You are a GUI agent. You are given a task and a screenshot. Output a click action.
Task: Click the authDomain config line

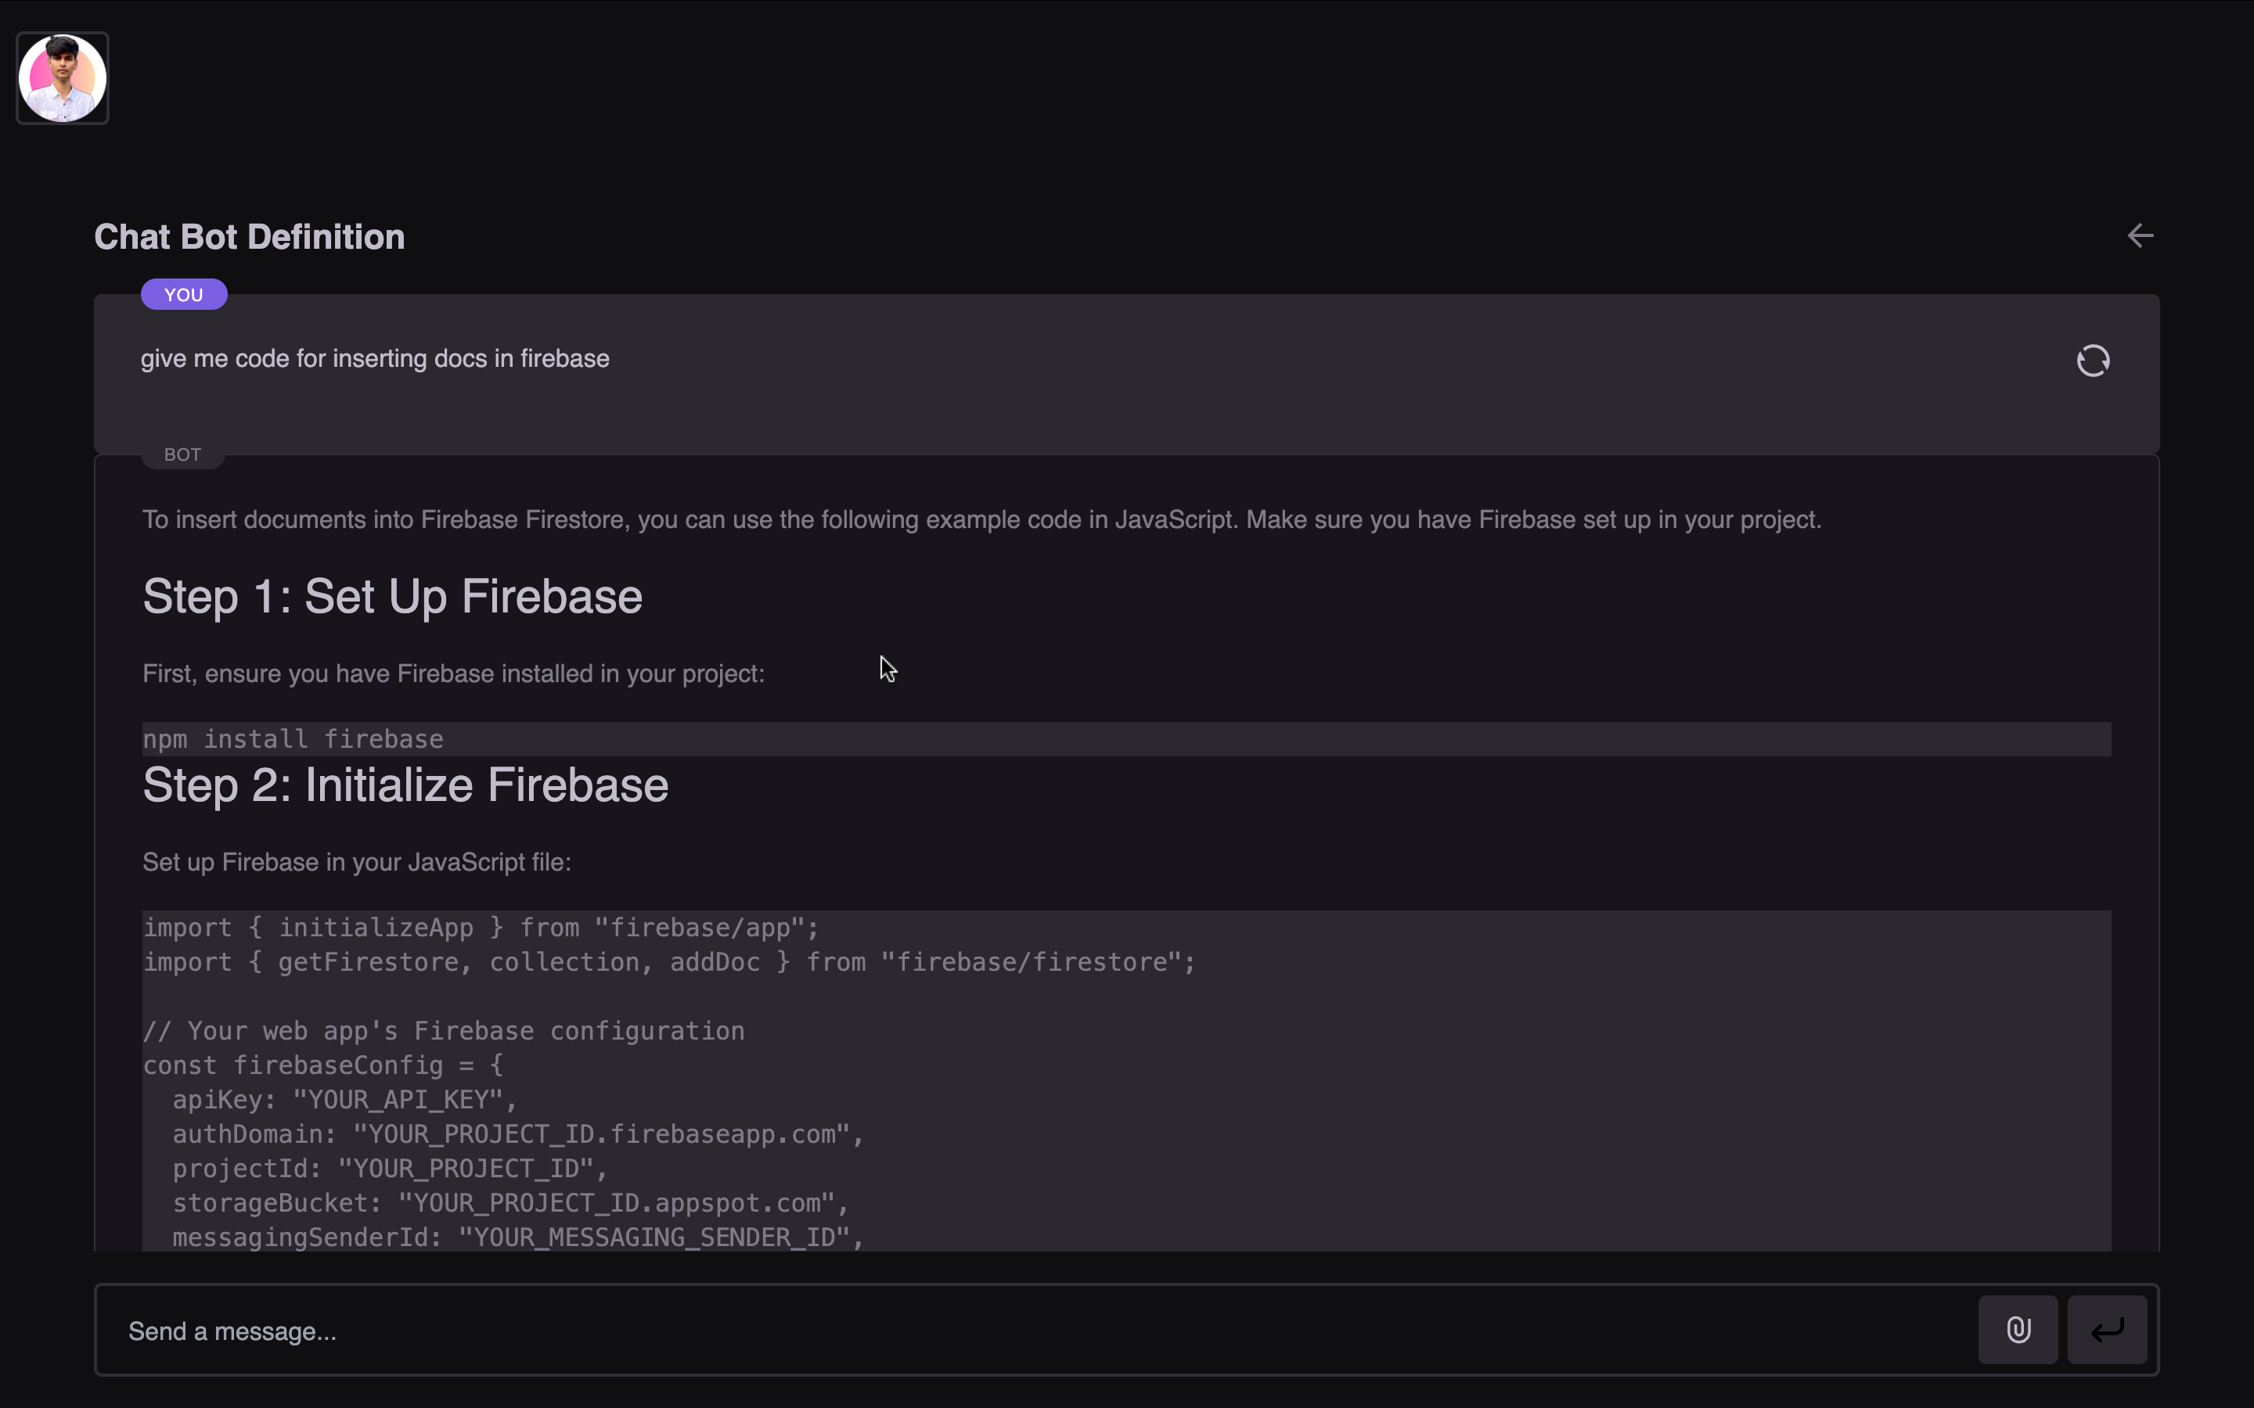[517, 1134]
